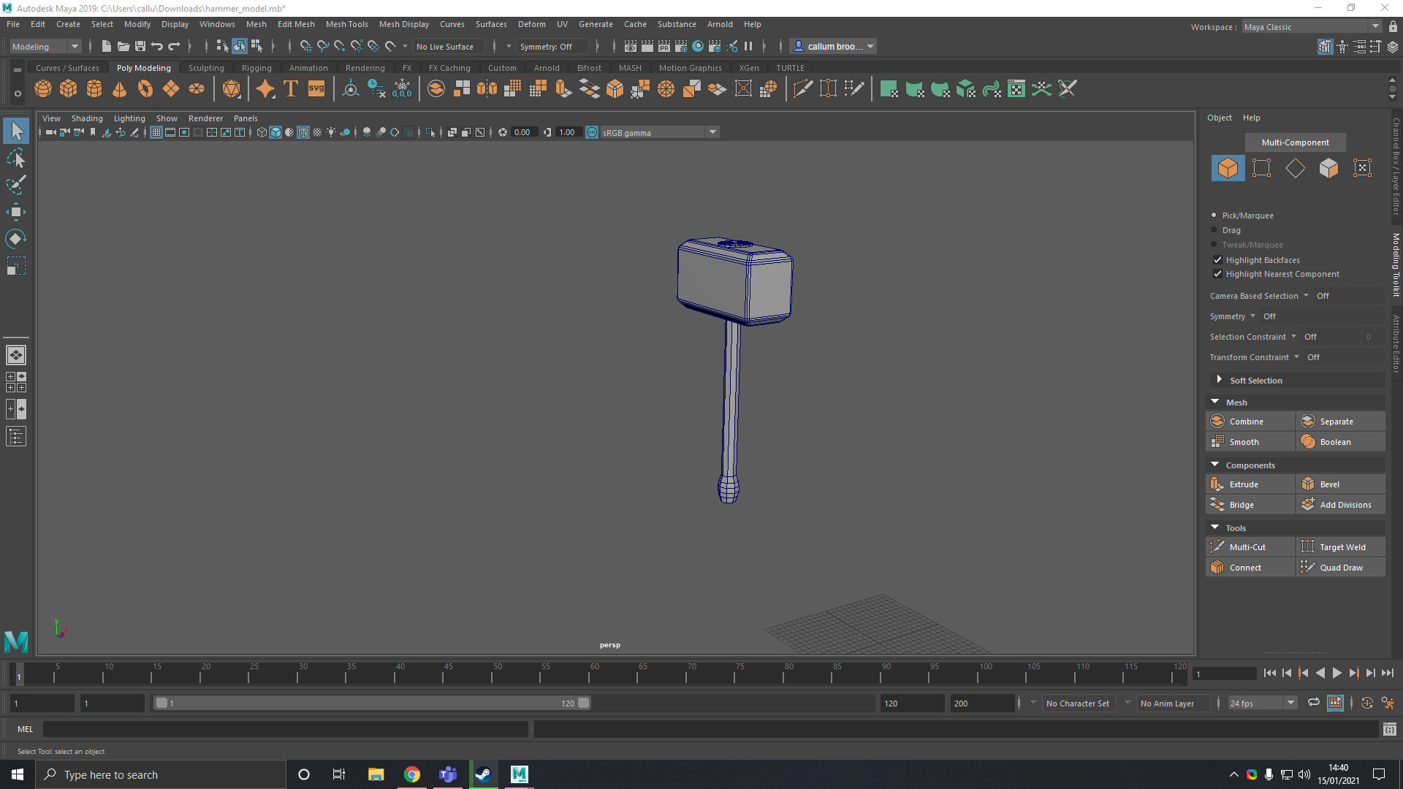
Task: Click the Boolean button in the Modeling Toolkit
Action: [1340, 441]
